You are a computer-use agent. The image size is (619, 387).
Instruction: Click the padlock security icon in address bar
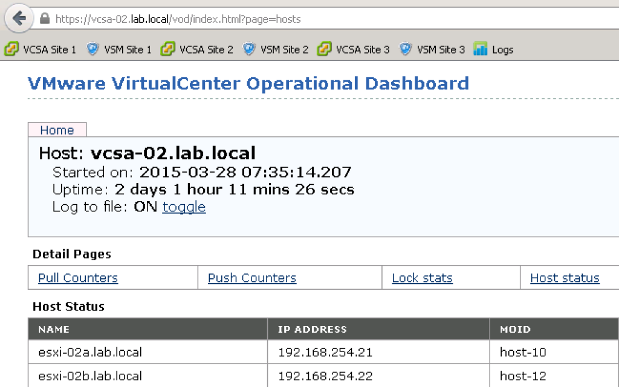coord(45,19)
